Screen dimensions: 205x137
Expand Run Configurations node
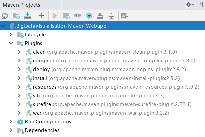[11, 122]
